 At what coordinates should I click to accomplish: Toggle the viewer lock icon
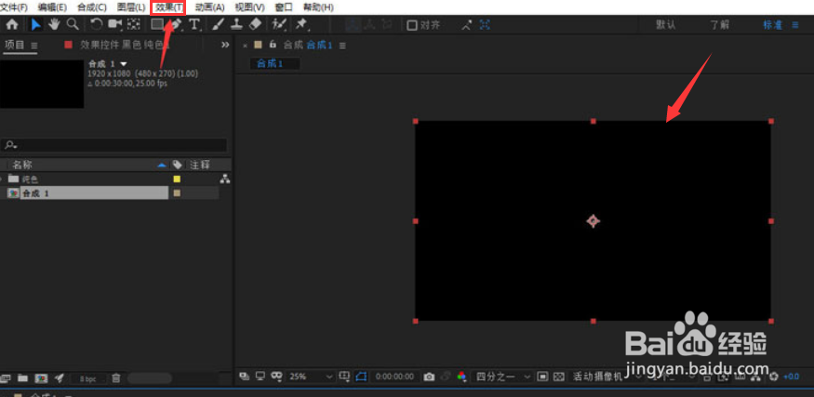272,45
